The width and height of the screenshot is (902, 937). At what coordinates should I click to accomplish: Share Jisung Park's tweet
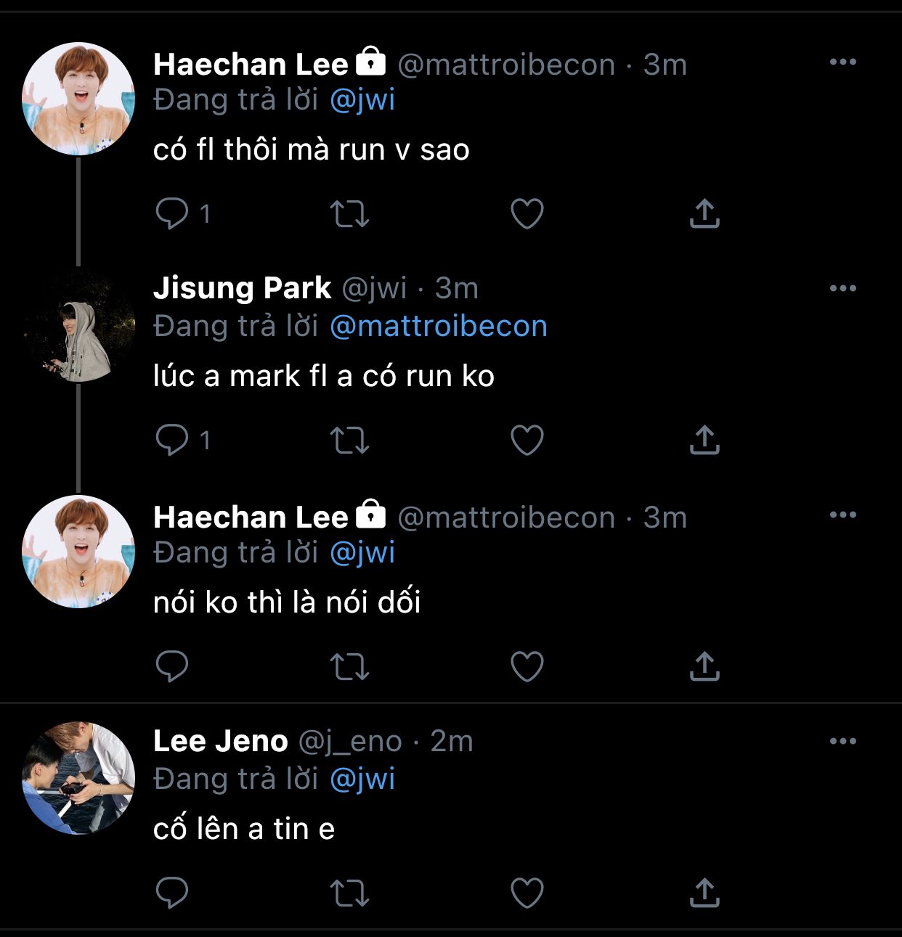[704, 440]
